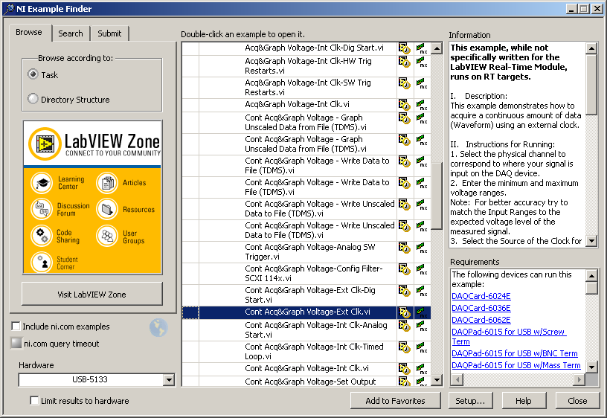Open the Setup... button
The width and height of the screenshot is (607, 418).
470,401
